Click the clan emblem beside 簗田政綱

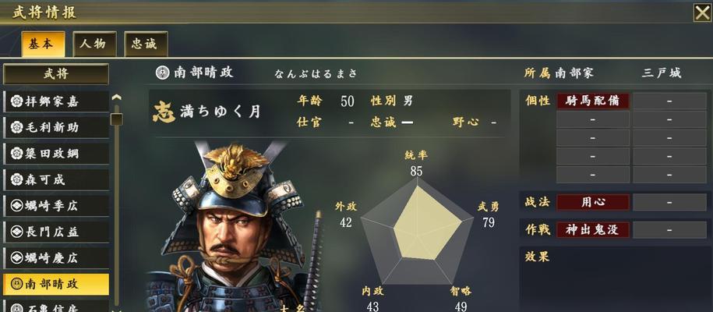point(17,154)
